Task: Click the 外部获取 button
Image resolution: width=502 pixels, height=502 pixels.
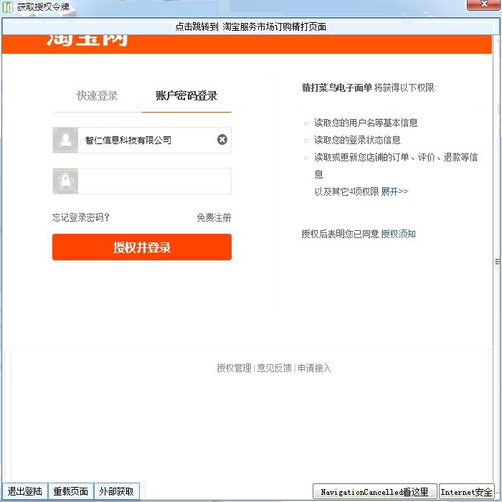Action: (116, 491)
